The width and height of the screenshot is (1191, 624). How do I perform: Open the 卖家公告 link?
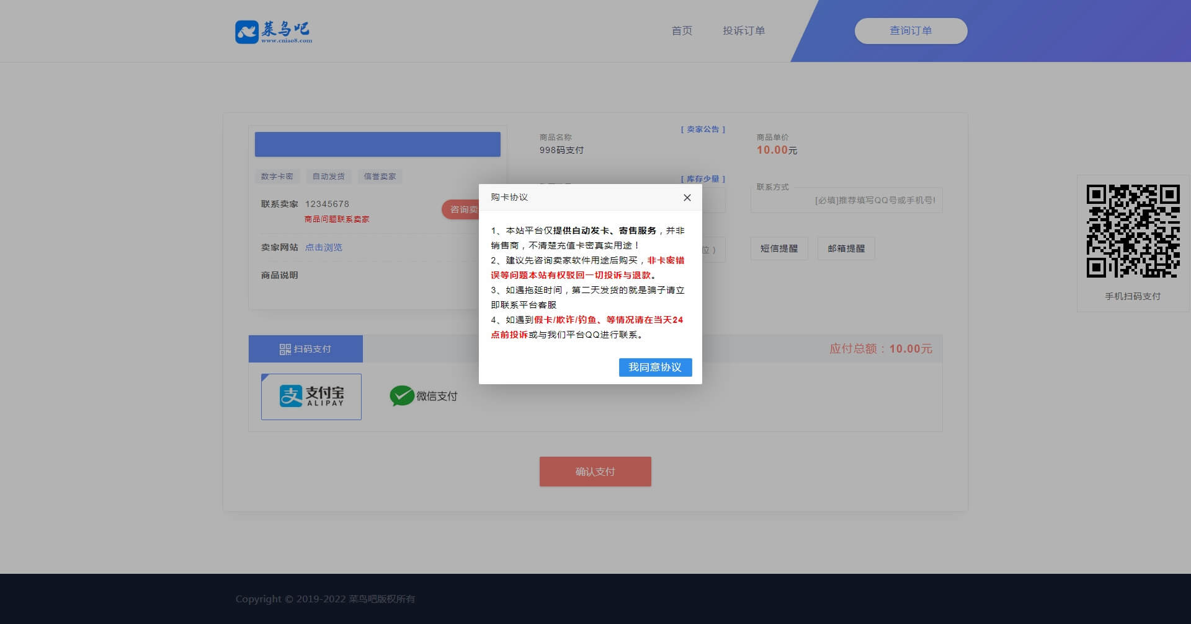[703, 130]
